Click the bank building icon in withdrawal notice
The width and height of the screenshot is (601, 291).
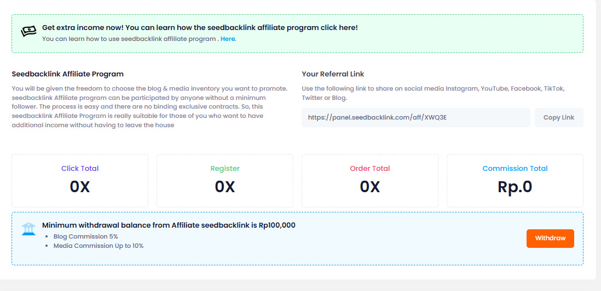(x=28, y=229)
